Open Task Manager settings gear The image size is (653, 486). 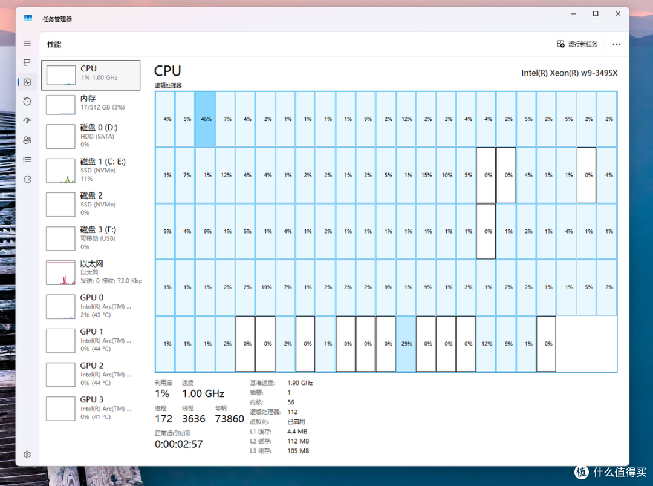[x=27, y=455]
